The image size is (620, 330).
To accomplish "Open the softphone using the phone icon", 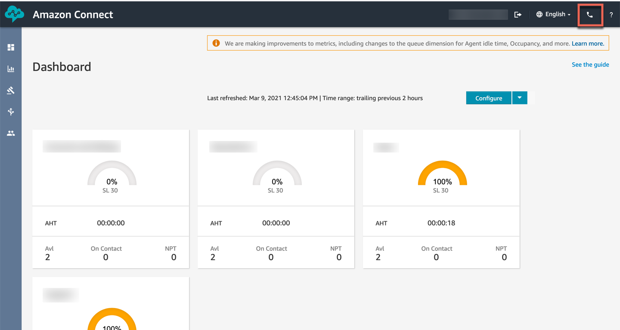I will pyautogui.click(x=589, y=15).
